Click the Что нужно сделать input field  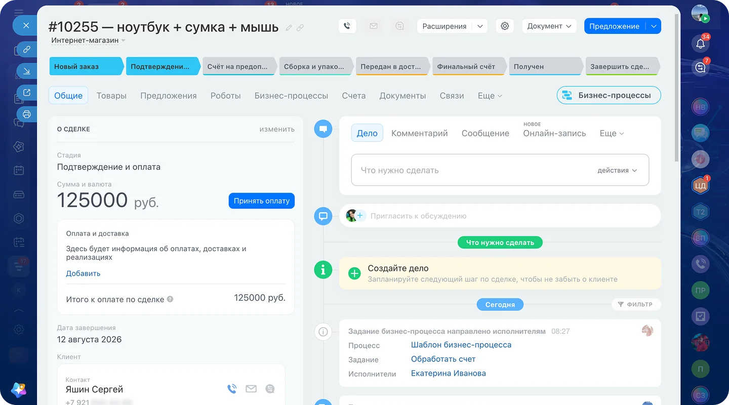coord(500,170)
